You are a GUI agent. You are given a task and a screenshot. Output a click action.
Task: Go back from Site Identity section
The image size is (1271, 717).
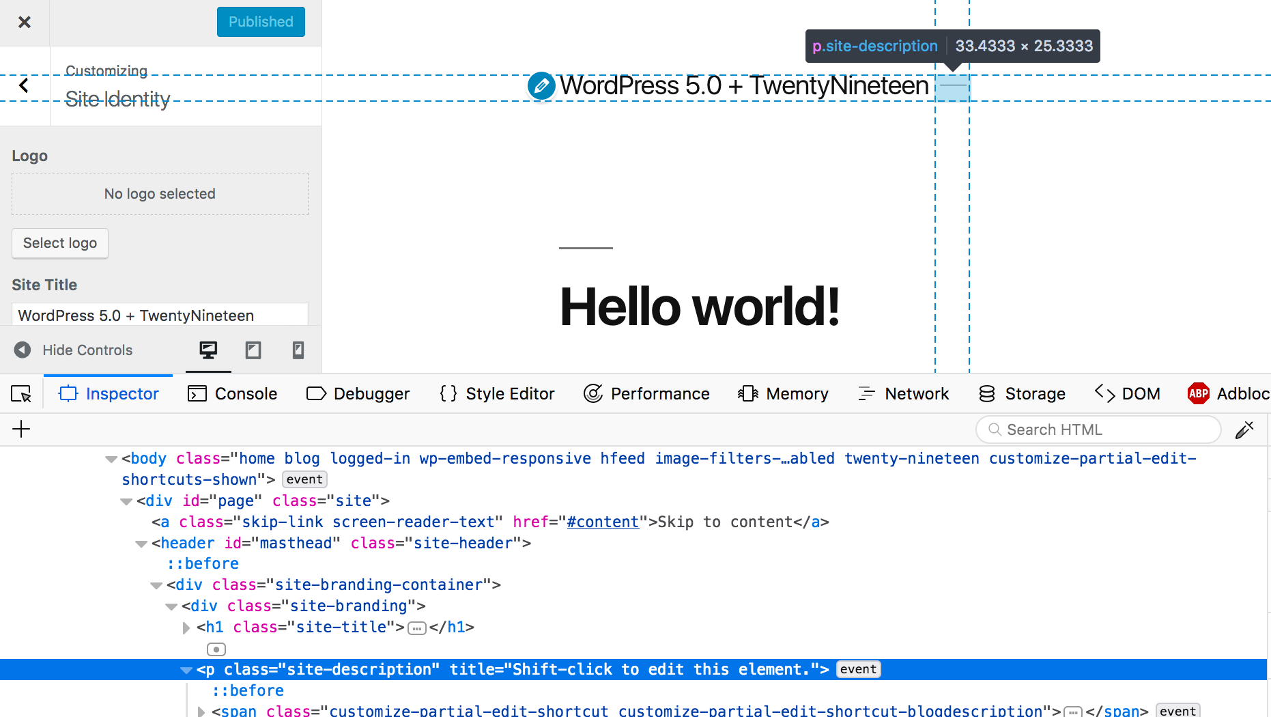tap(24, 85)
